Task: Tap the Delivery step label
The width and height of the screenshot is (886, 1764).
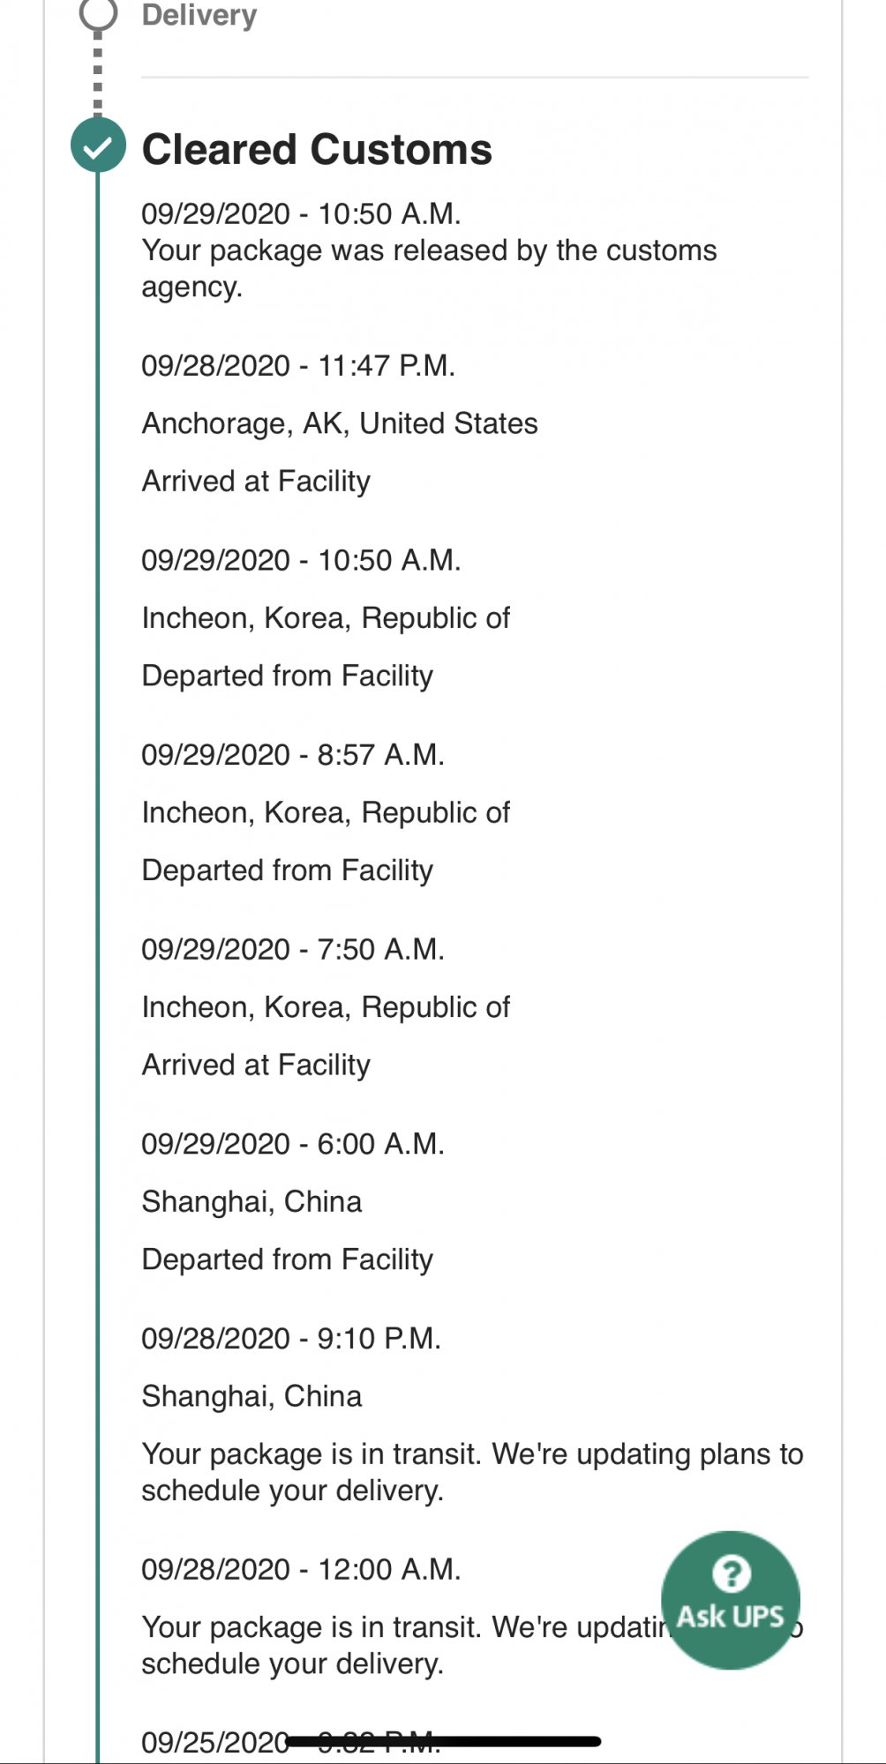Action: 199,14
